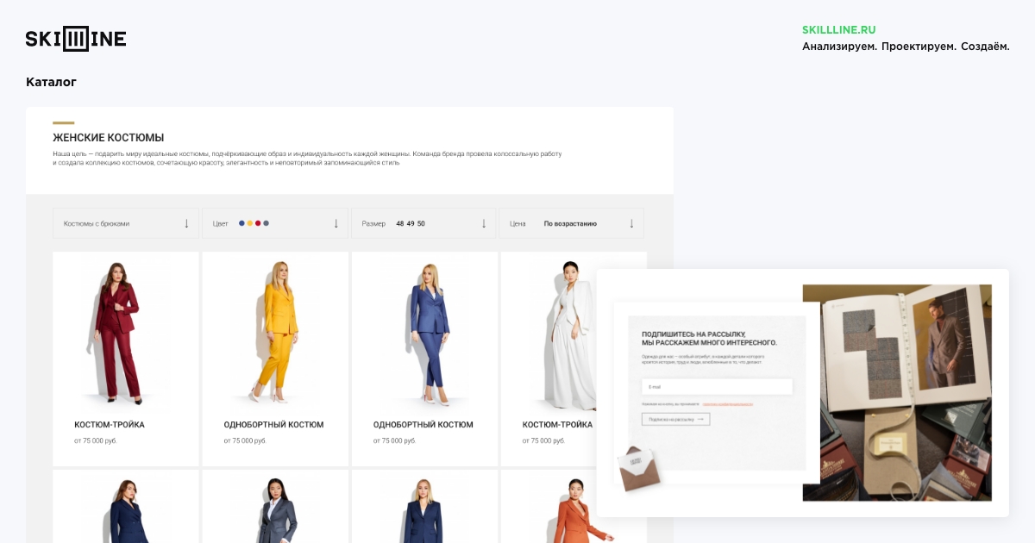Open the gray suit photo in second row
Screen dimensions: 1035x543
(x=276, y=510)
